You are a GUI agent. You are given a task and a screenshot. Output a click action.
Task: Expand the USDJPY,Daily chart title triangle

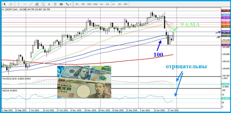pyautogui.click(x=3, y=9)
